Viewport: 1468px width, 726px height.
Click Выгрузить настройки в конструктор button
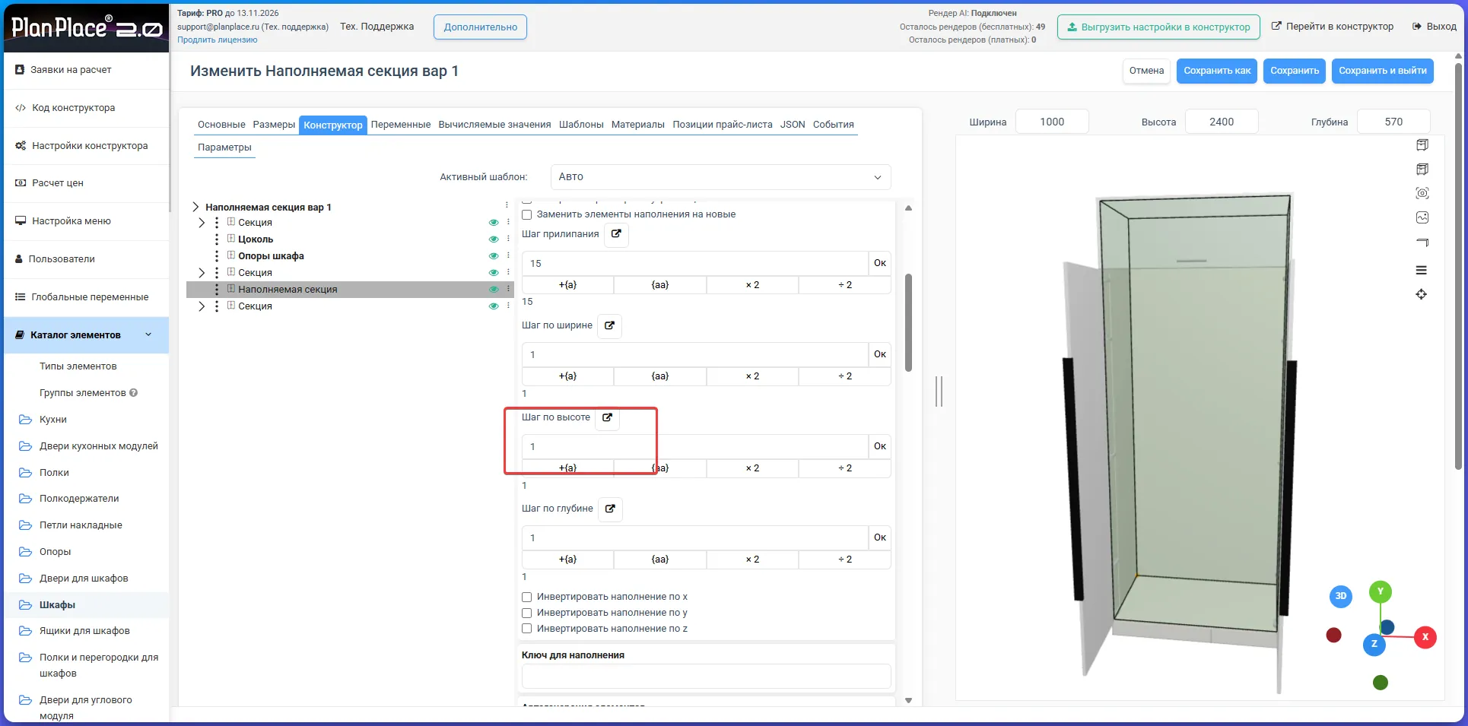(x=1158, y=27)
